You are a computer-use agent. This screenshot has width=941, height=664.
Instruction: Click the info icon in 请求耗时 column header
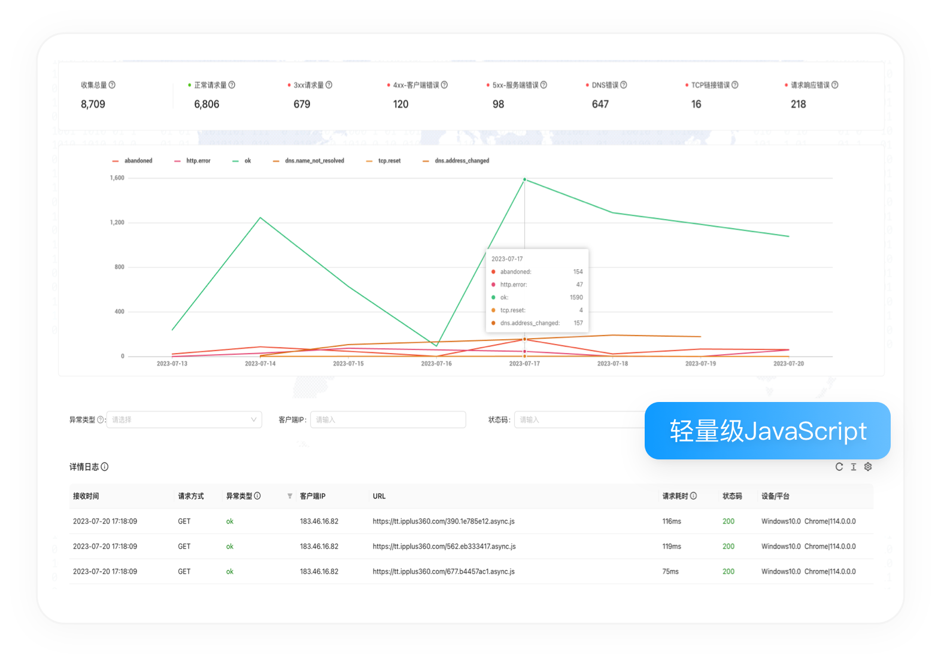click(x=693, y=496)
